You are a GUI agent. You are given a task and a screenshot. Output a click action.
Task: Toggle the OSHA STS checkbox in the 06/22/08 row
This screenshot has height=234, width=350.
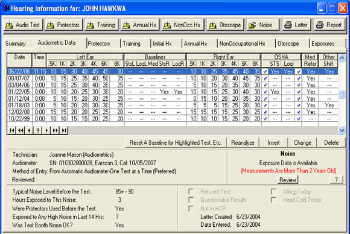pyautogui.click(x=265, y=72)
